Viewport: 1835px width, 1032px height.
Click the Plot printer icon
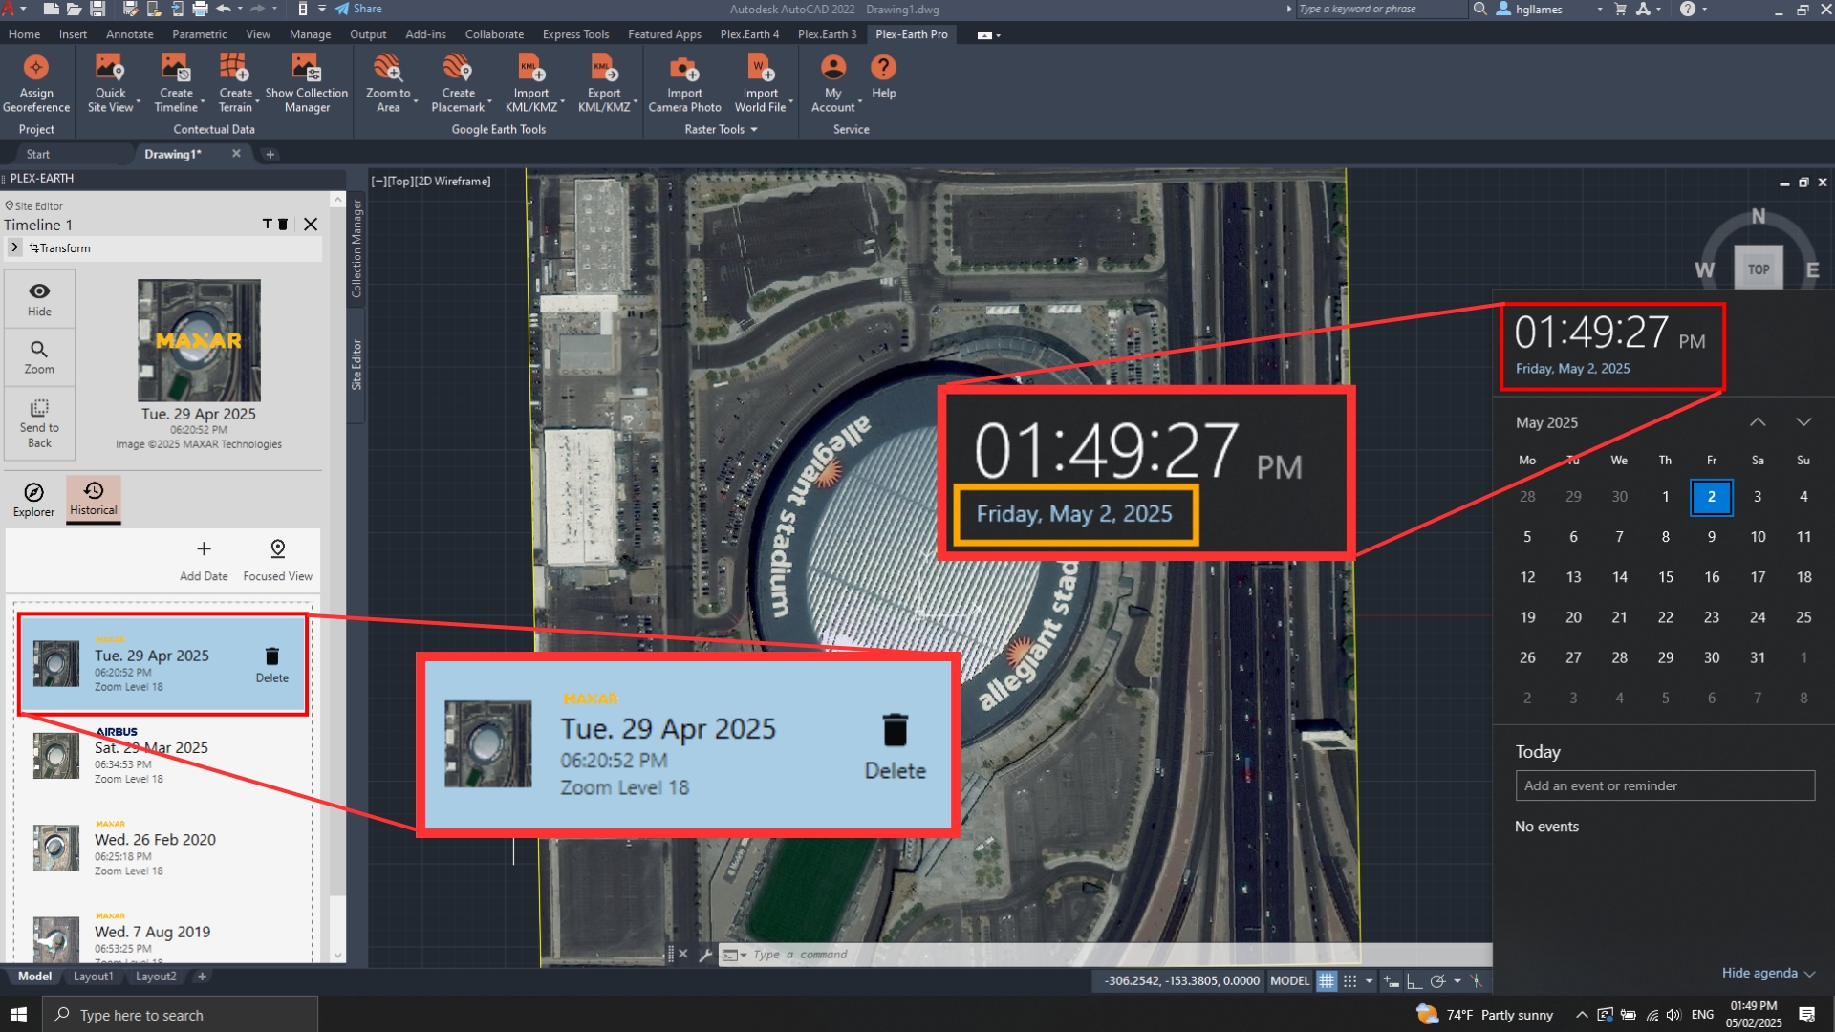pyautogui.click(x=200, y=9)
